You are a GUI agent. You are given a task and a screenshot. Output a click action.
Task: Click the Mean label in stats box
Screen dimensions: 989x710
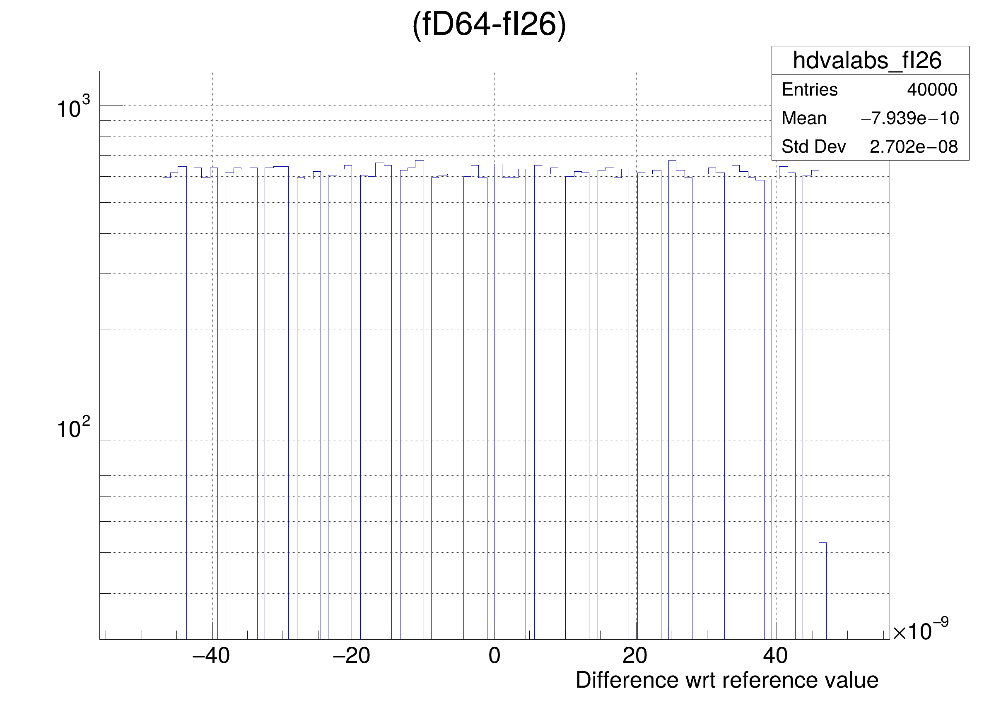point(804,118)
